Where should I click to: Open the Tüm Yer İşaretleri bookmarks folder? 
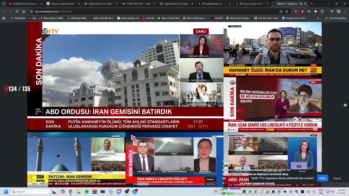click(x=336, y=18)
